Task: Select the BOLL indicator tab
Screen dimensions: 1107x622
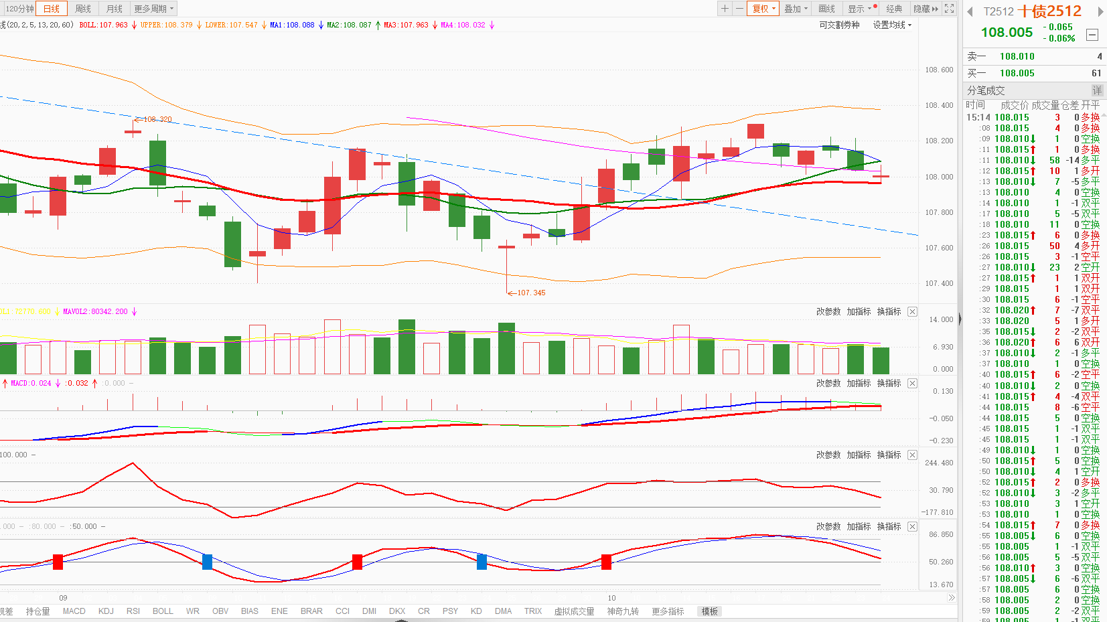Action: click(x=163, y=611)
